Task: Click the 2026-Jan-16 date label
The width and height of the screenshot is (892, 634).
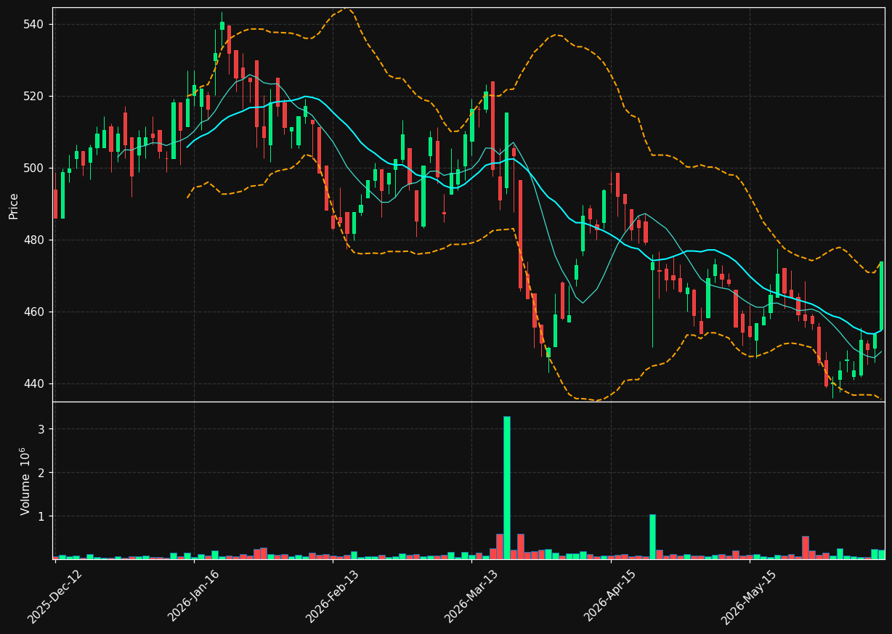Action: pos(194,596)
